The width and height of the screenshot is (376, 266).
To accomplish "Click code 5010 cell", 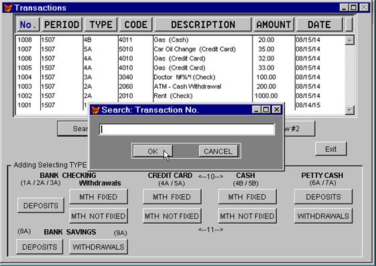I will [126, 49].
